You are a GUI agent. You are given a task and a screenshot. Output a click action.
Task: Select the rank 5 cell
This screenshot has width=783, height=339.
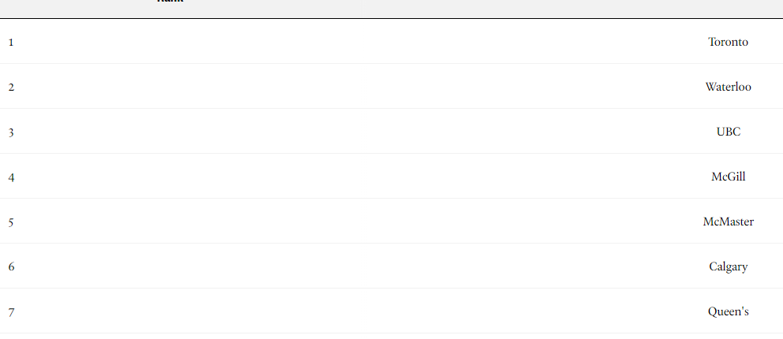click(x=11, y=222)
